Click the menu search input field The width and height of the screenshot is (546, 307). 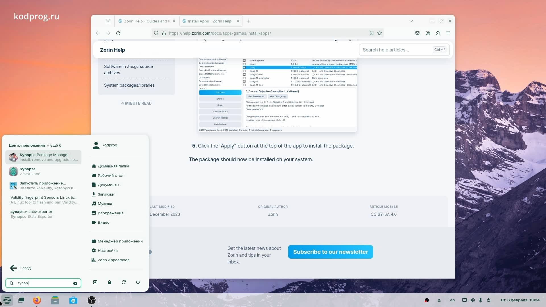[43, 283]
